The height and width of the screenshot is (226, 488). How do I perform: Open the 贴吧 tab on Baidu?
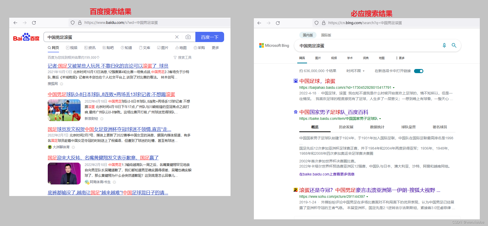point(108,48)
